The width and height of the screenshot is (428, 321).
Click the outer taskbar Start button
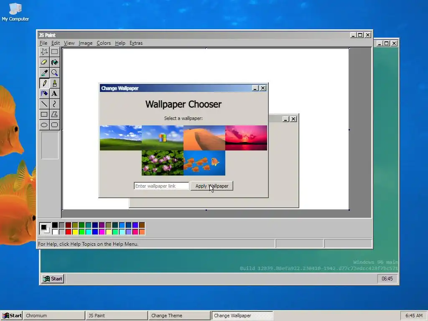(11, 316)
